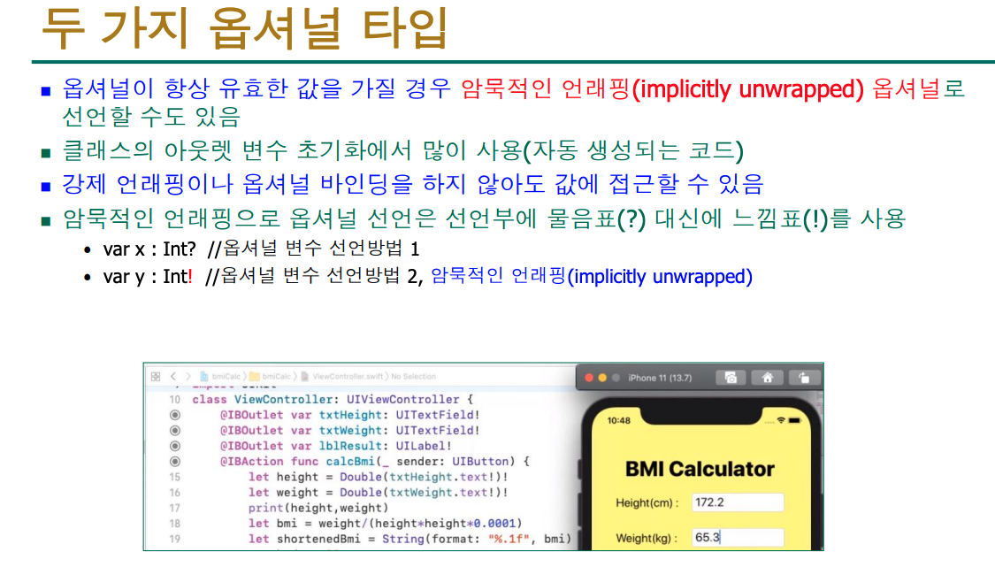The width and height of the screenshot is (995, 567).
Task: Click line number 18 in gutter
Action: 174,523
